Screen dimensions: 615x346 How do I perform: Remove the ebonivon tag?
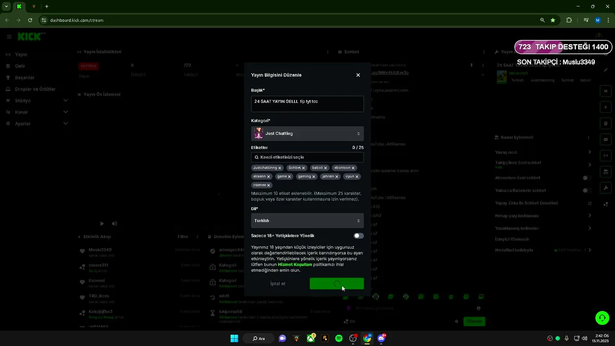(x=353, y=168)
